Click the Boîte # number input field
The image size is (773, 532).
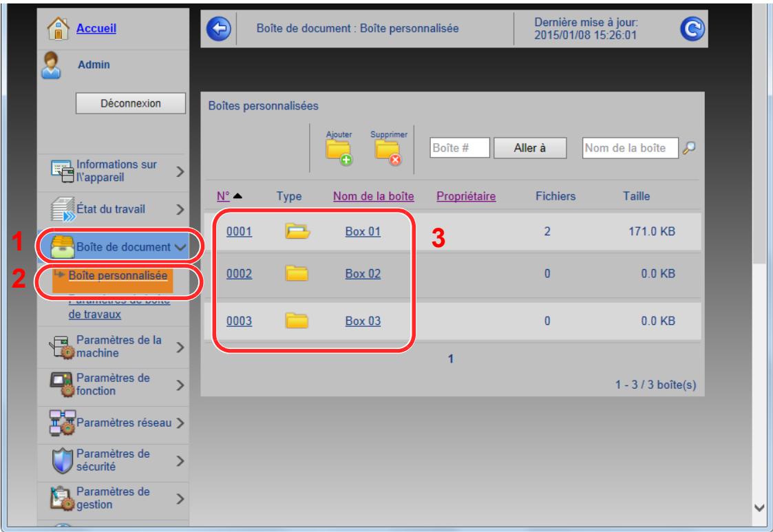click(459, 147)
